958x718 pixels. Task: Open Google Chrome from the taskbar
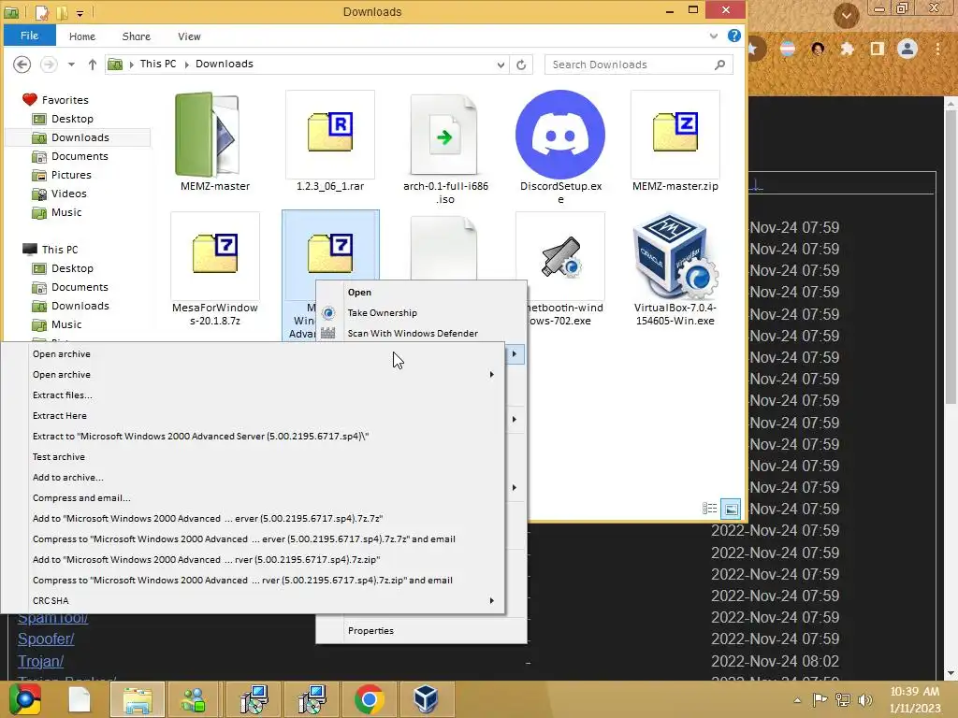tap(369, 699)
